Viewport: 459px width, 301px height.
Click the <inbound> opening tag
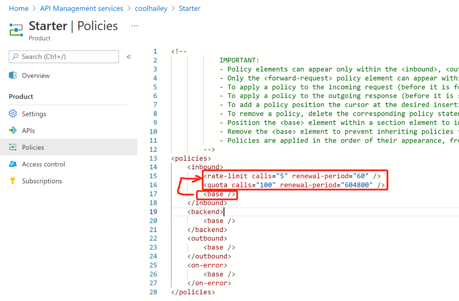(x=205, y=167)
